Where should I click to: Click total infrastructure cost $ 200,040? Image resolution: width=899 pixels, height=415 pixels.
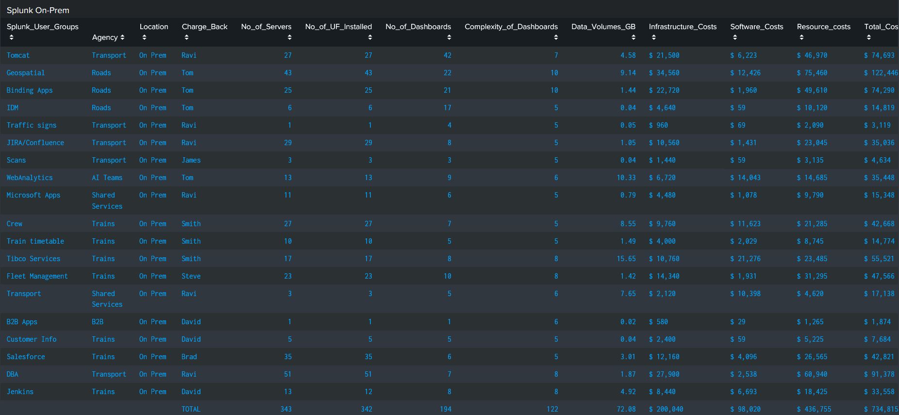pyautogui.click(x=666, y=409)
